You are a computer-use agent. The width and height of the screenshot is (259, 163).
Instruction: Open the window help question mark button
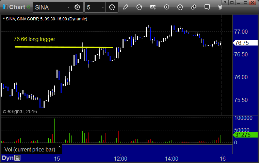[225, 2]
